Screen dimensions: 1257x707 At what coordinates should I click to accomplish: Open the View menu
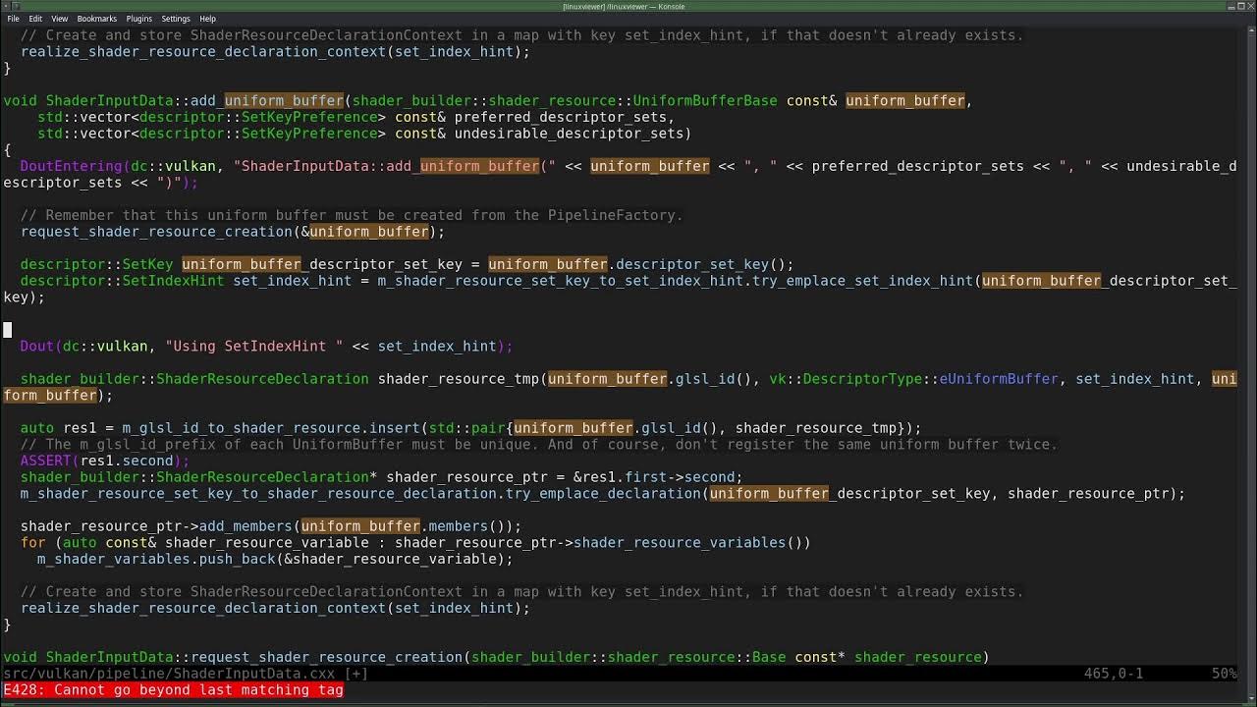tap(59, 19)
